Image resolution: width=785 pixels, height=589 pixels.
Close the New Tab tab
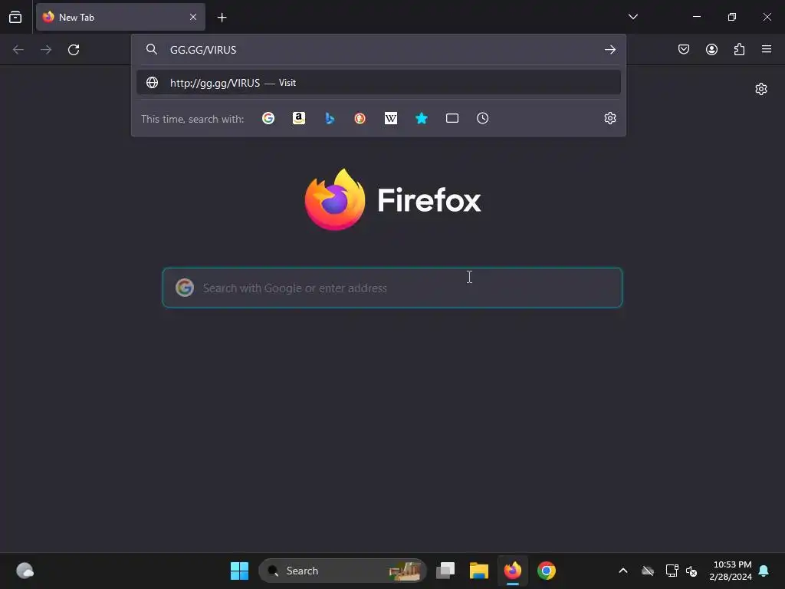(x=193, y=17)
